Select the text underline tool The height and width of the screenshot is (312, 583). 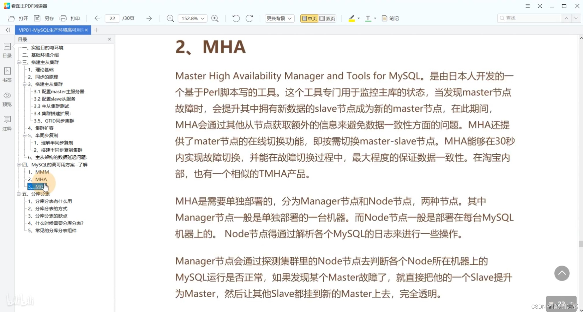point(368,18)
